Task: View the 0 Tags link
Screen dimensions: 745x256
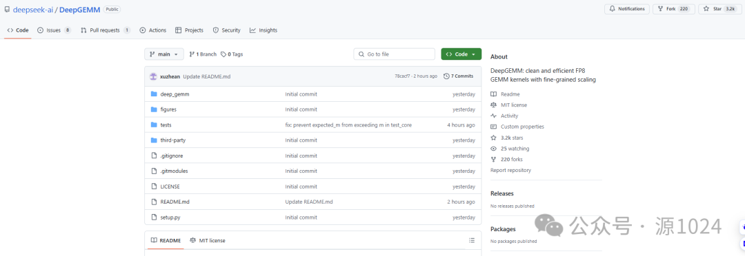Action: (232, 54)
